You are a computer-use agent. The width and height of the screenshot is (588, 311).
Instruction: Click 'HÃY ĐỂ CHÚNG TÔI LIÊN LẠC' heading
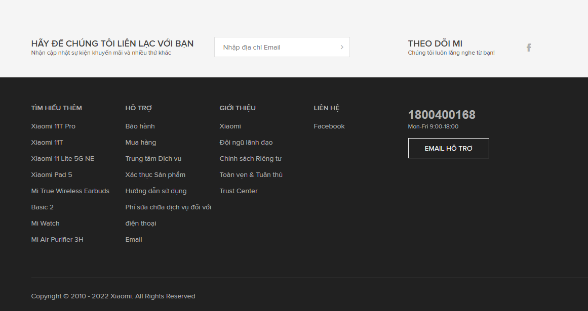[112, 43]
